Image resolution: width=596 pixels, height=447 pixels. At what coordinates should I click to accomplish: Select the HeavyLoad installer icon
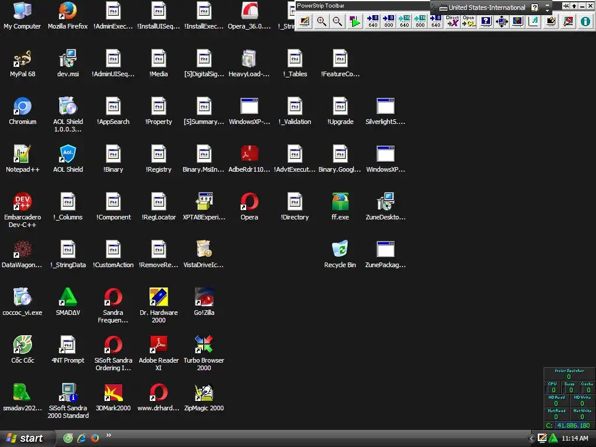(x=249, y=63)
